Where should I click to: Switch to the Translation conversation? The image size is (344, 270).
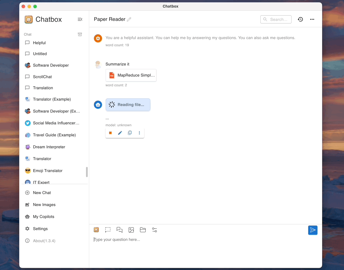coord(43,88)
